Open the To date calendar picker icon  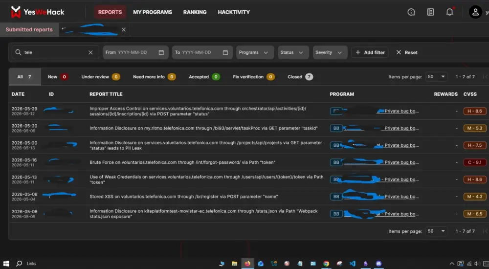(x=225, y=52)
